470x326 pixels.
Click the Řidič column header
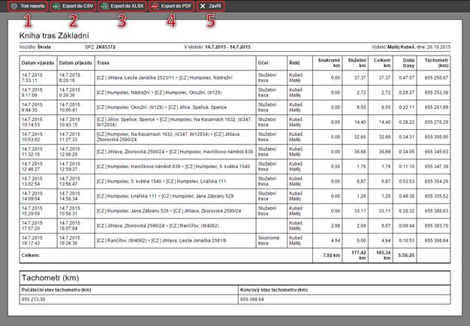pos(295,63)
